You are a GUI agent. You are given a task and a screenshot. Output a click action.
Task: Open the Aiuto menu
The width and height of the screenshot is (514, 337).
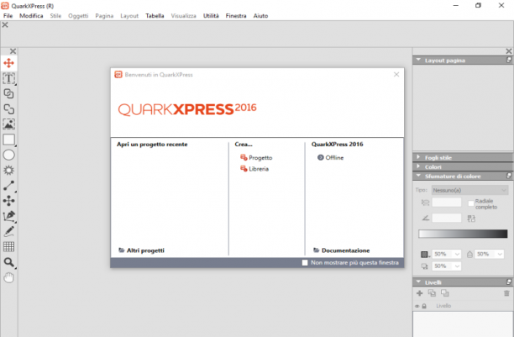(260, 16)
